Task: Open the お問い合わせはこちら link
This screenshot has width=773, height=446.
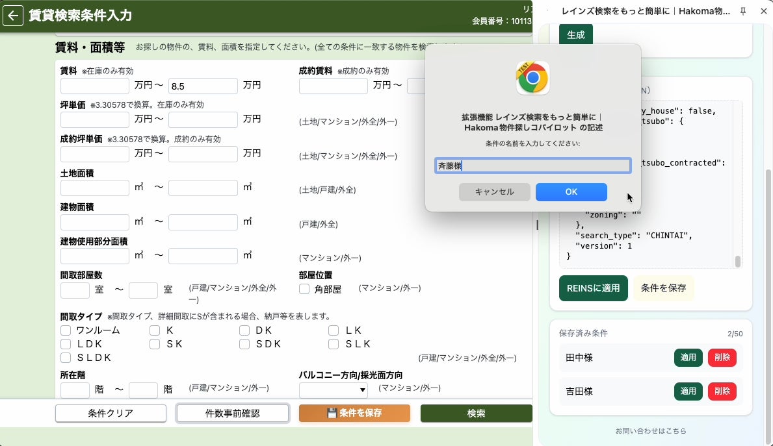Action: click(650, 430)
